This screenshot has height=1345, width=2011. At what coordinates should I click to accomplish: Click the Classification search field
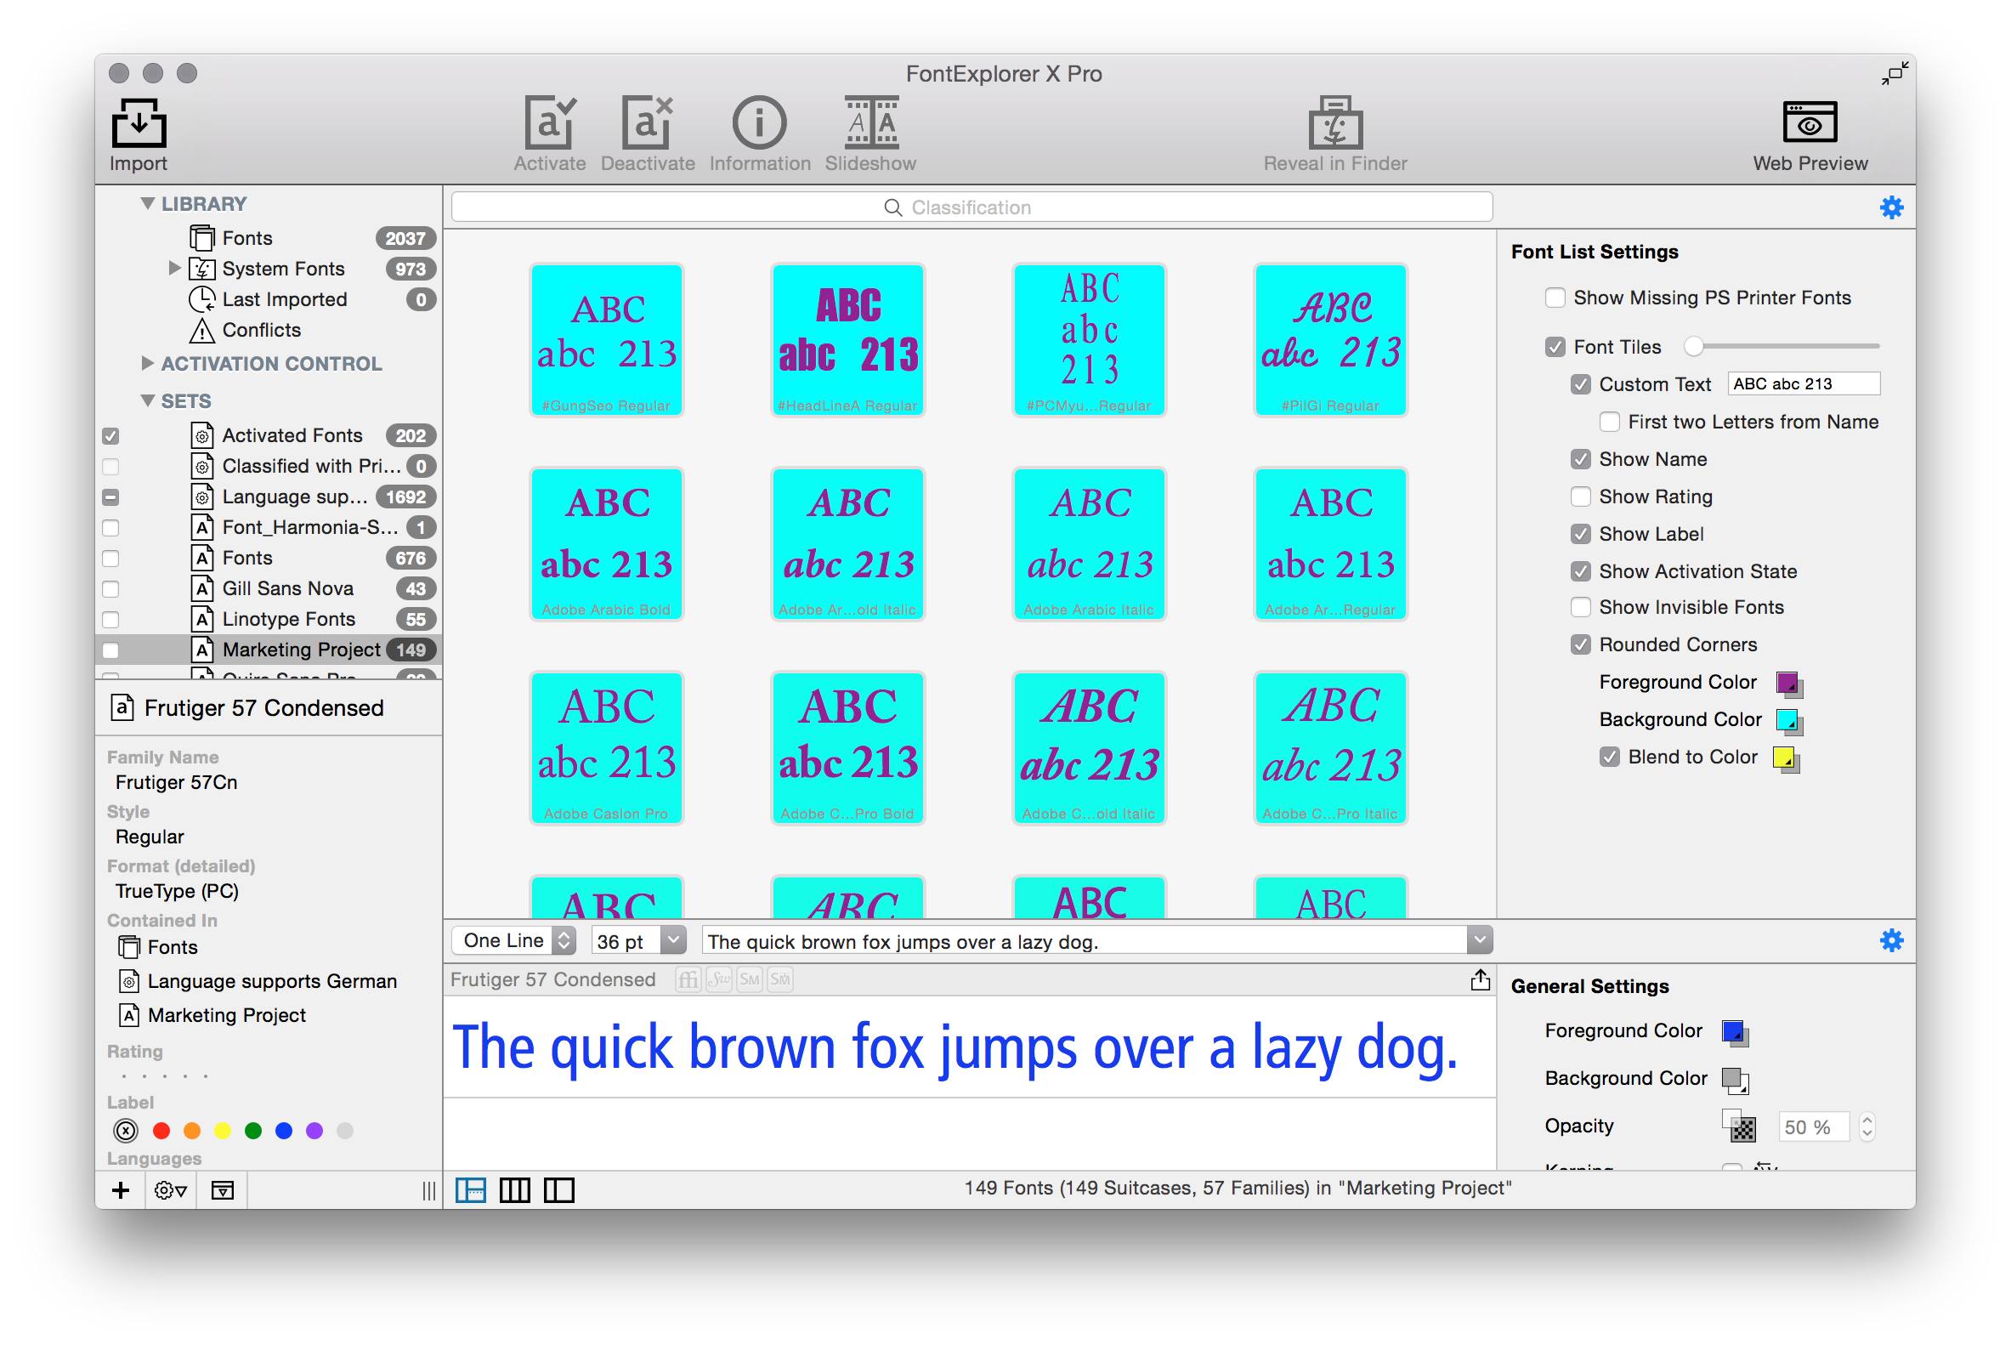tap(971, 207)
